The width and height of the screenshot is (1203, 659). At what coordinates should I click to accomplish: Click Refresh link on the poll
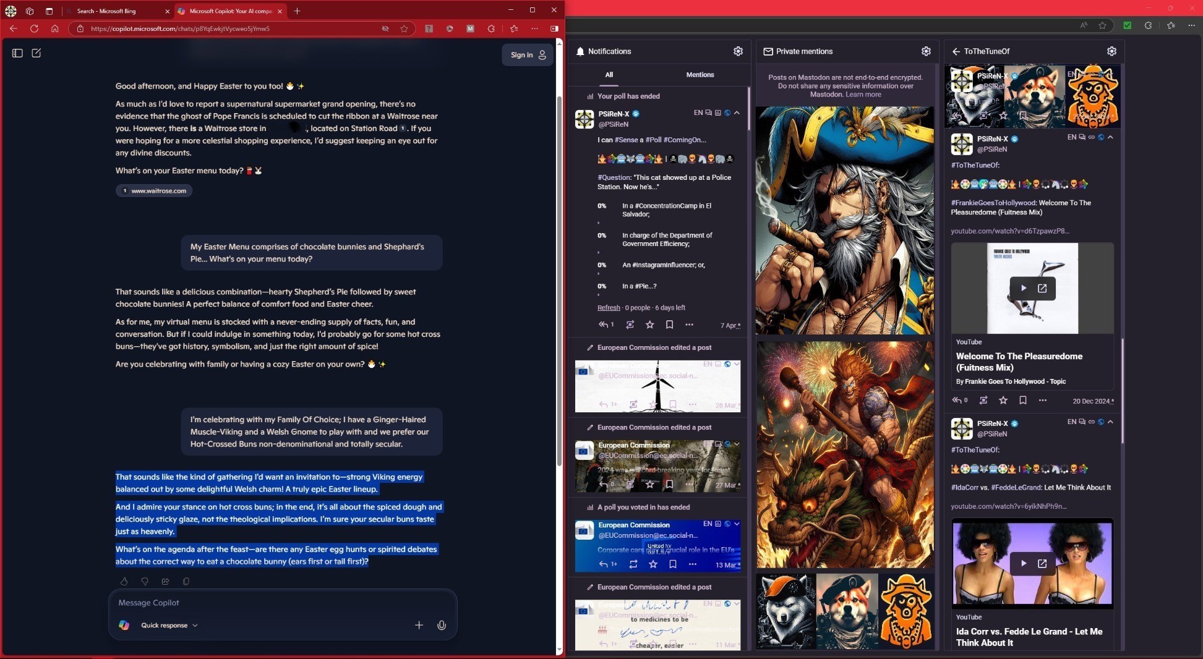609,308
